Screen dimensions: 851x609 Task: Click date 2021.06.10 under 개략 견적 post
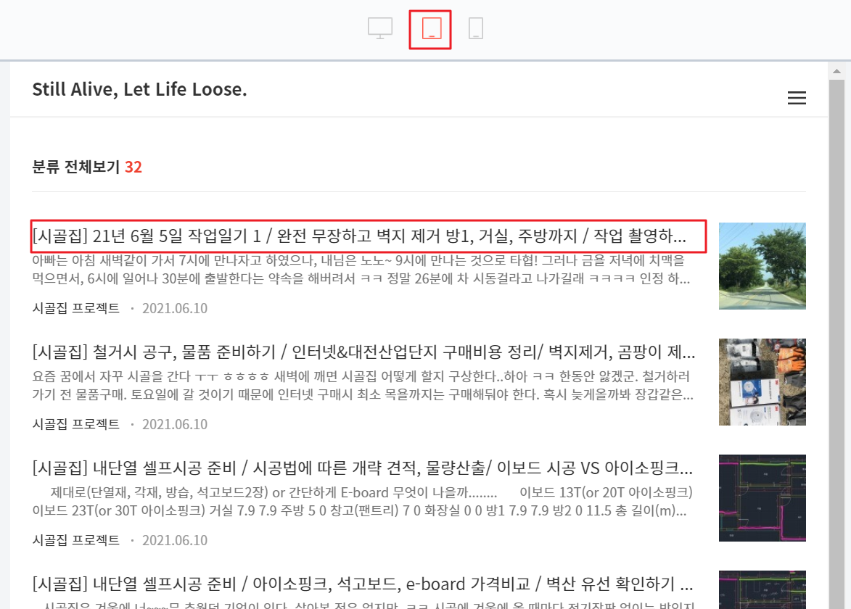pos(175,540)
